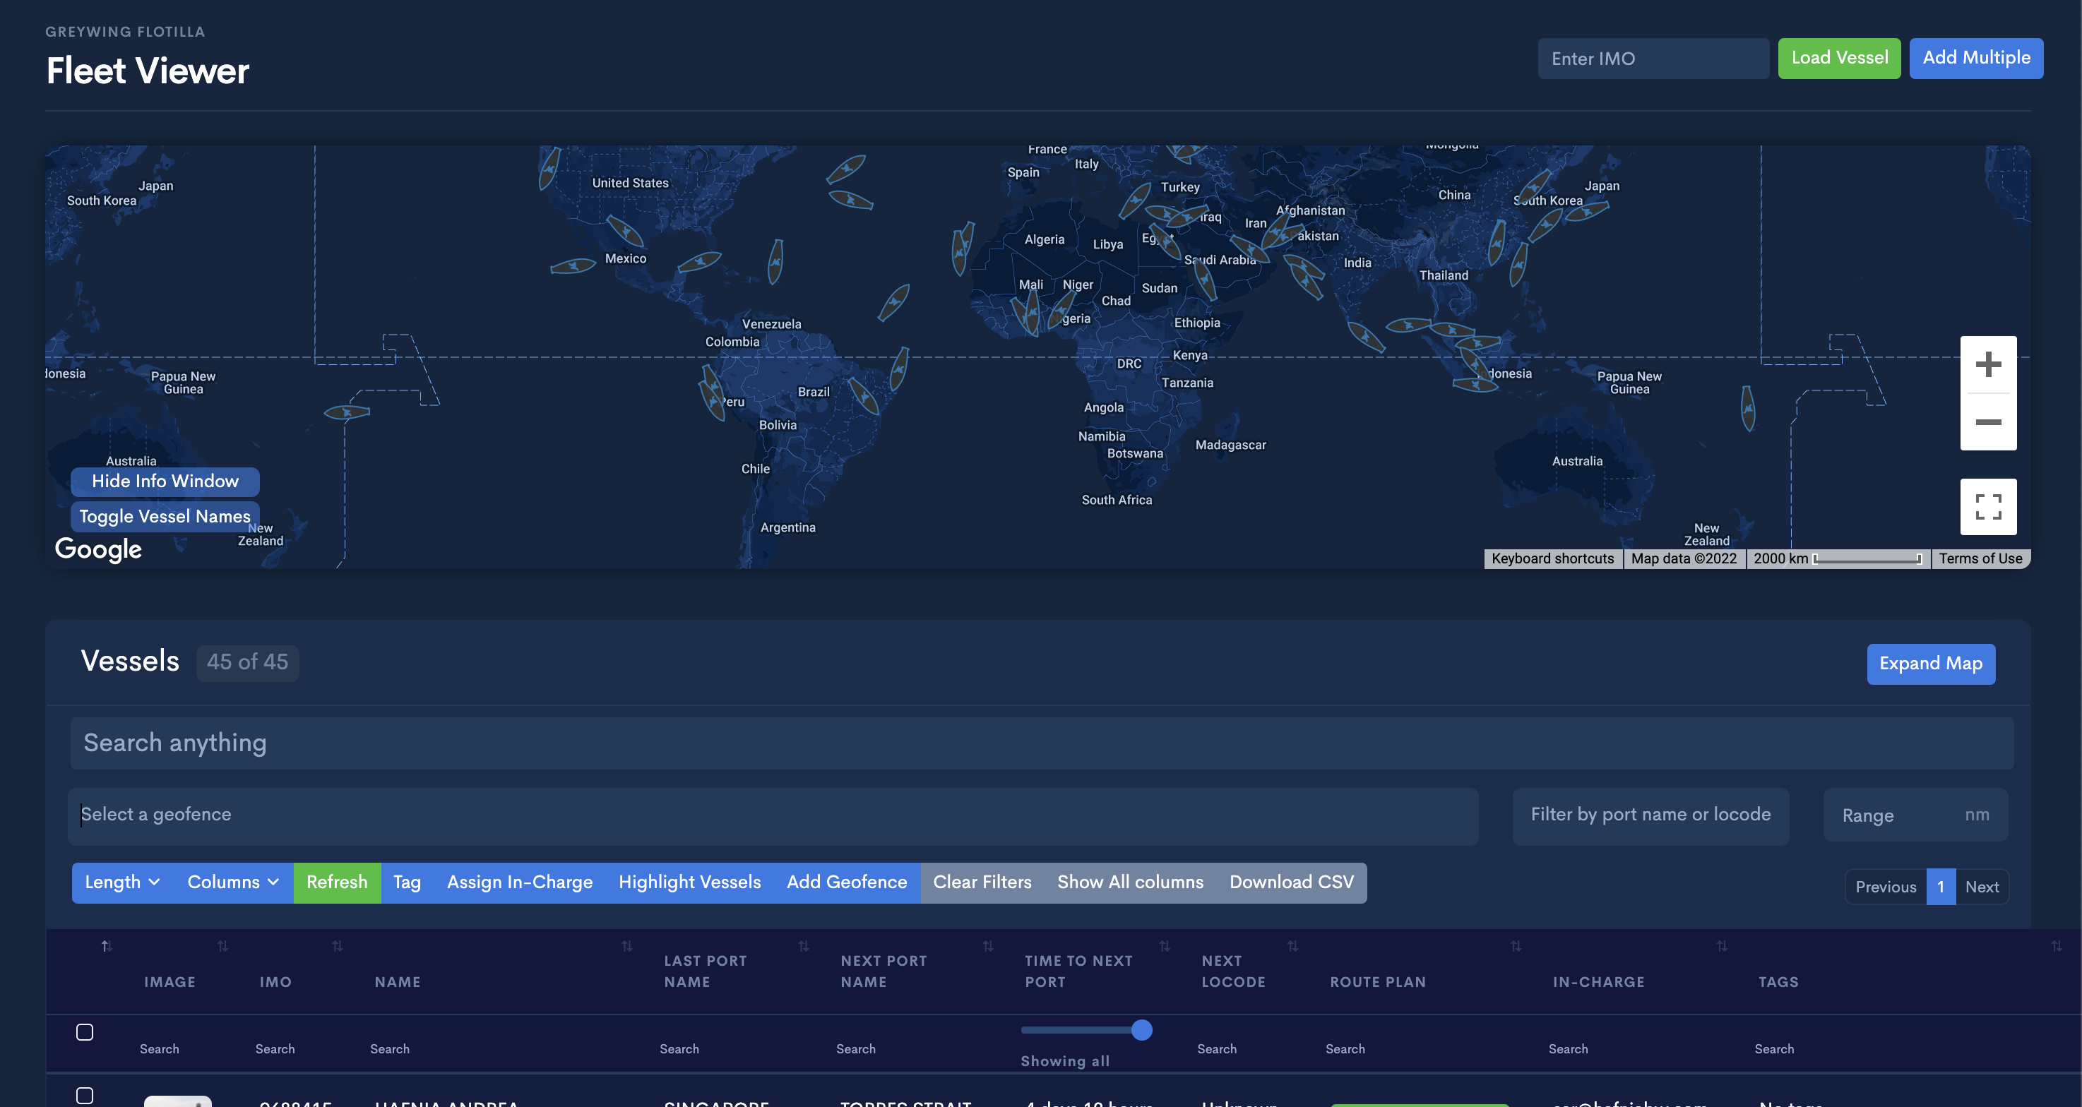
Task: Sort by NEXT LOCODE column
Action: [x=1292, y=945]
